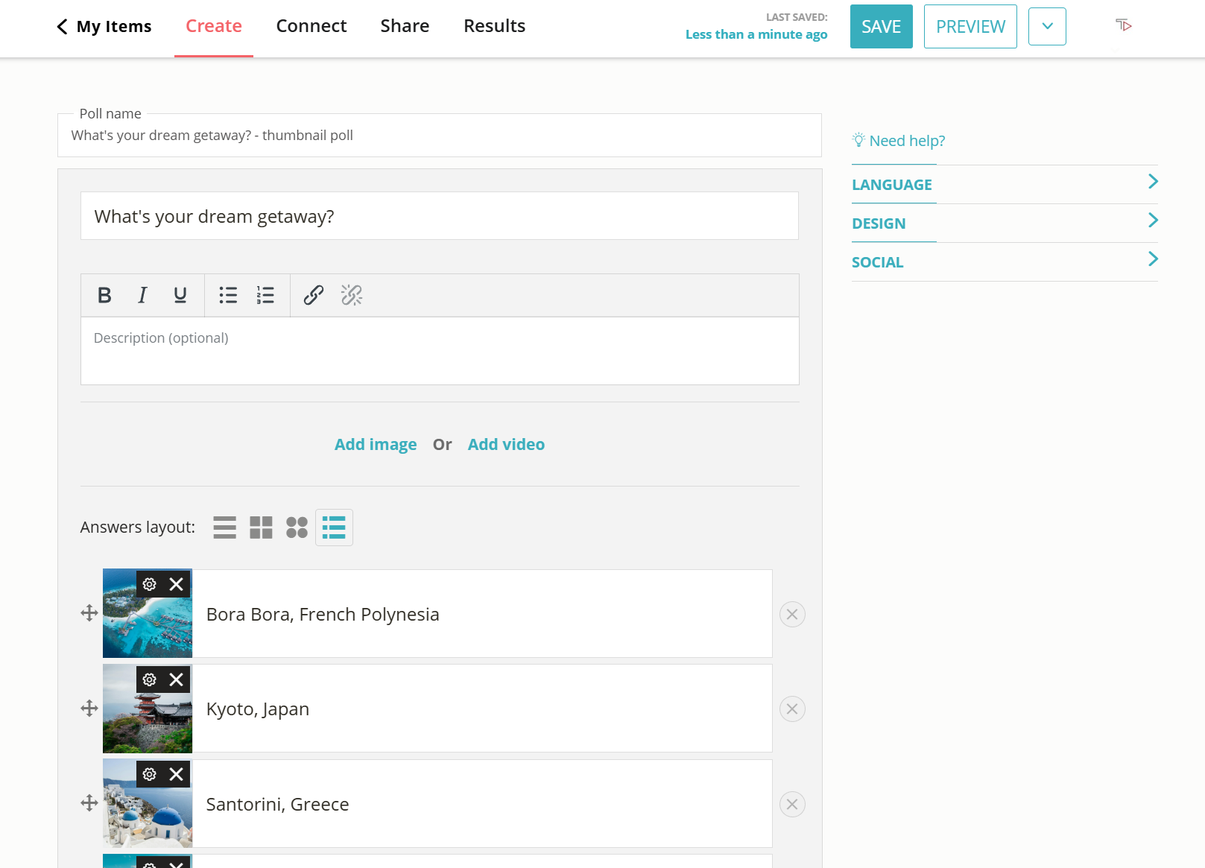Apply bold formatting to description
Image resolution: width=1205 pixels, height=868 pixels.
tap(104, 295)
